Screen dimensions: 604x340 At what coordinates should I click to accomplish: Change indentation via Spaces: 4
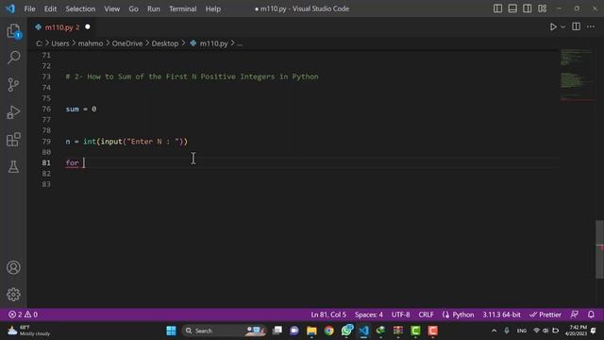[x=369, y=314]
